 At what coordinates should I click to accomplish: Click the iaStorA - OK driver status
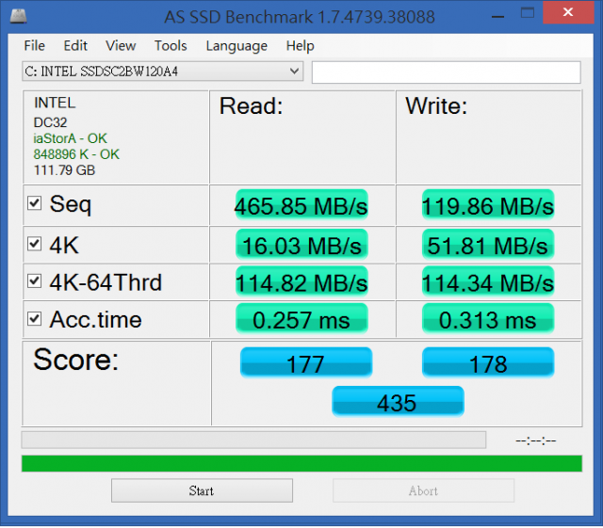70,138
